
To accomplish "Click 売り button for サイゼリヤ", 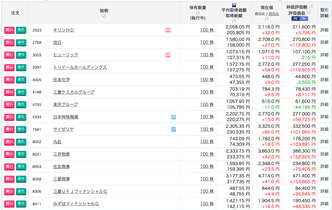I will pos(21,129).
